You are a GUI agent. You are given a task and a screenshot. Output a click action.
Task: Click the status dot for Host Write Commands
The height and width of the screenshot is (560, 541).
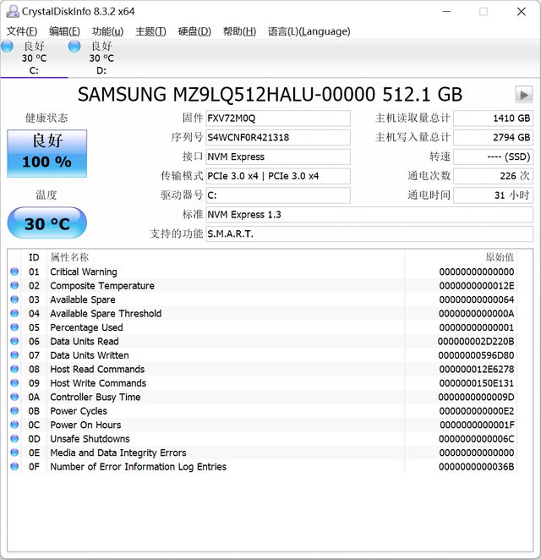point(14,383)
